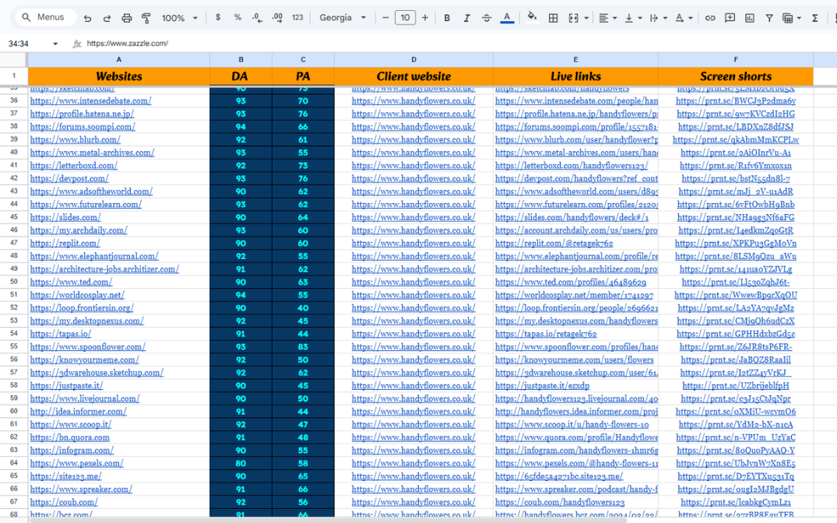Open the Georgia font dropdown
Screen dimensions: 837x523
point(343,18)
